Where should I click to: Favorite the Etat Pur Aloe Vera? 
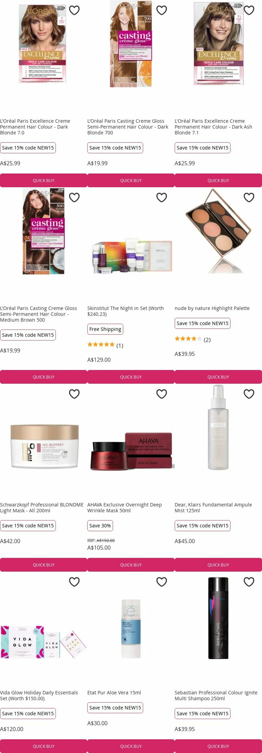161,582
